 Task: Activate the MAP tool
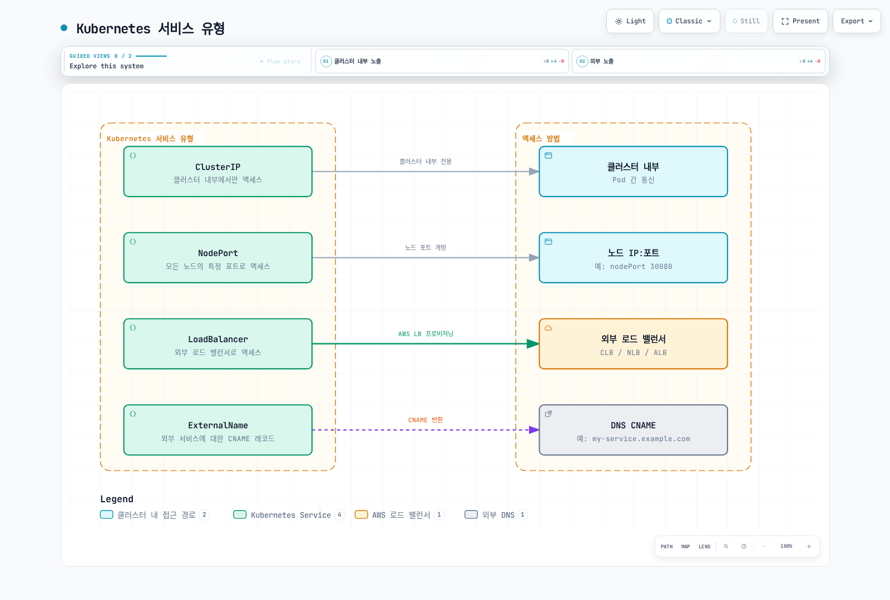point(685,547)
